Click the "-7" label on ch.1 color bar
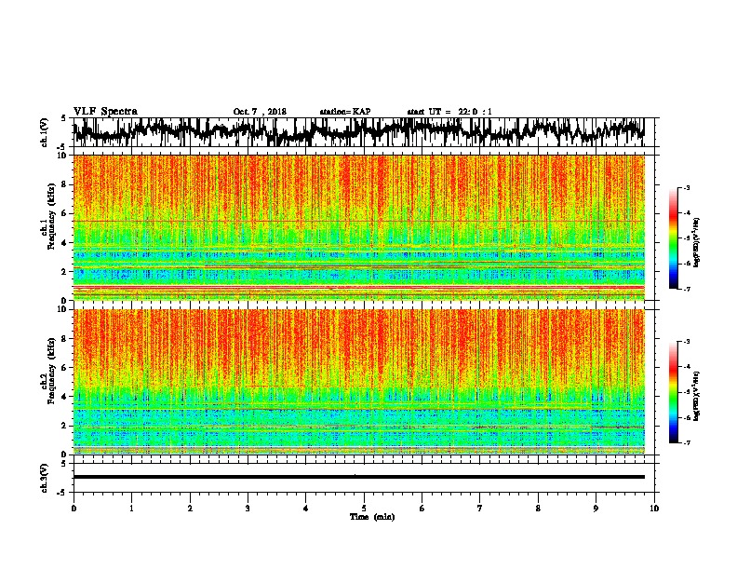This screenshot has width=737, height=570. (687, 289)
